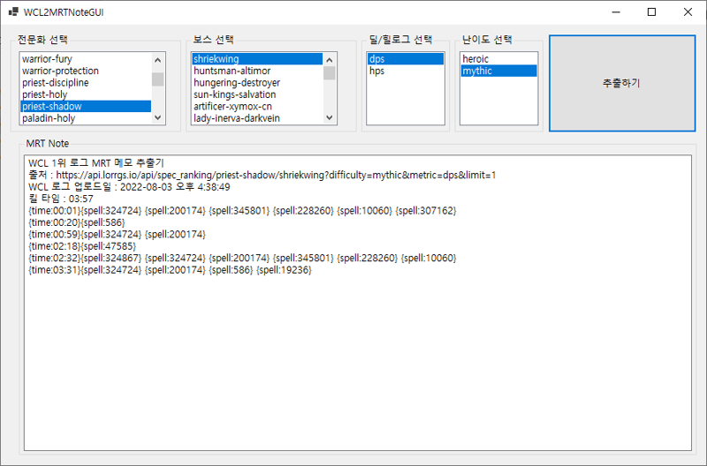Select dps metric option
This screenshot has width=707, height=466.
[x=406, y=59]
